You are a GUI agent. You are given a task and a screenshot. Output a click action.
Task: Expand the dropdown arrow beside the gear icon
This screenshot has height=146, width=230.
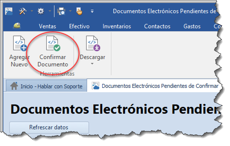pos(50,11)
